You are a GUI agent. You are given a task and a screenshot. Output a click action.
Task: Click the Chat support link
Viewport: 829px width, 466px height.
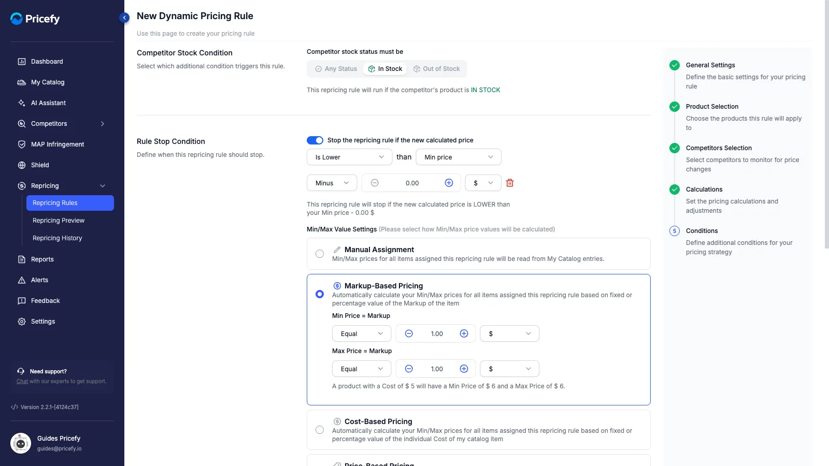click(22, 381)
